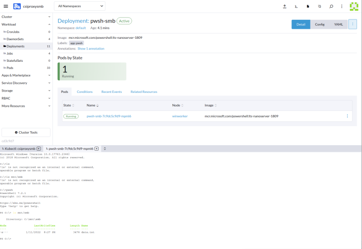
Task: Close the Kubectl: csiproxysmb terminal tab
Action: (39, 149)
